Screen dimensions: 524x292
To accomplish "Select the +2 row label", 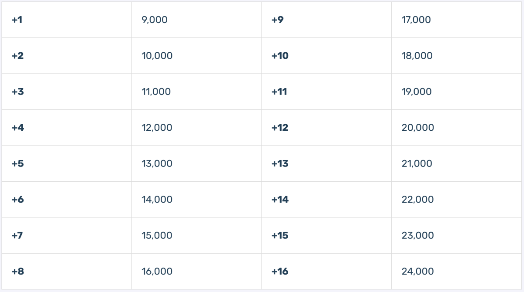I will point(66,56).
